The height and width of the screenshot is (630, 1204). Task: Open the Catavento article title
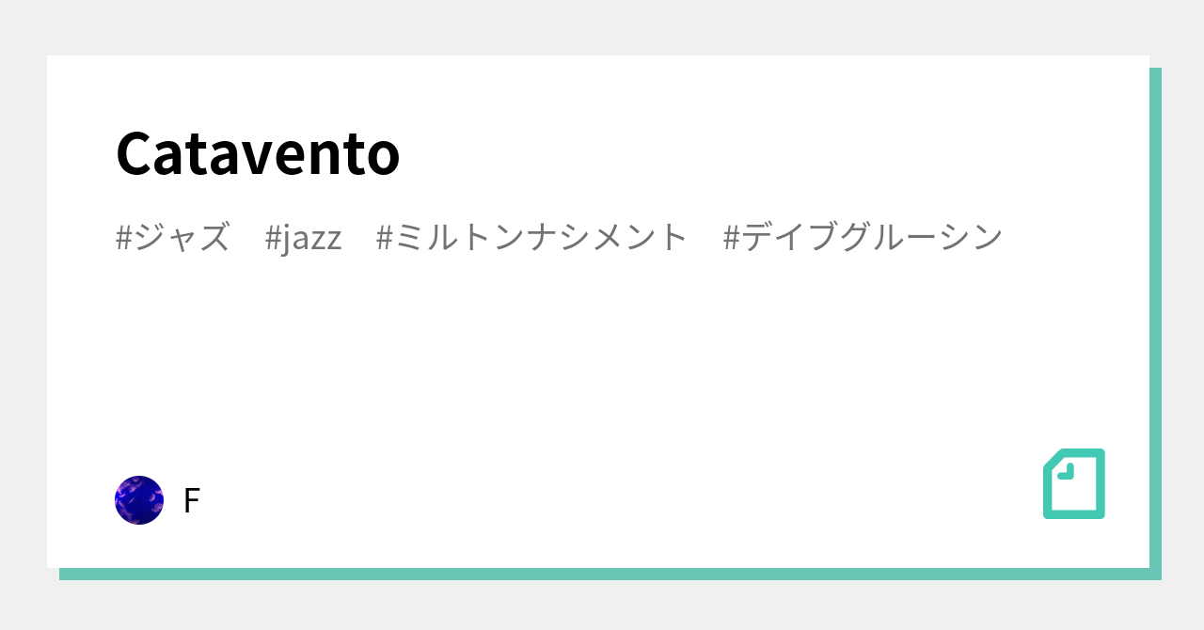pos(258,153)
